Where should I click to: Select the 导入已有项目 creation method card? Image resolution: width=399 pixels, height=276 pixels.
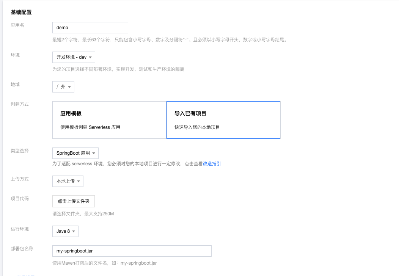[x=223, y=120]
